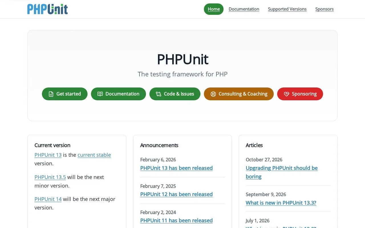The height and width of the screenshot is (228, 365).
Task: Click the February 6, 2026 date
Action: coord(158,160)
